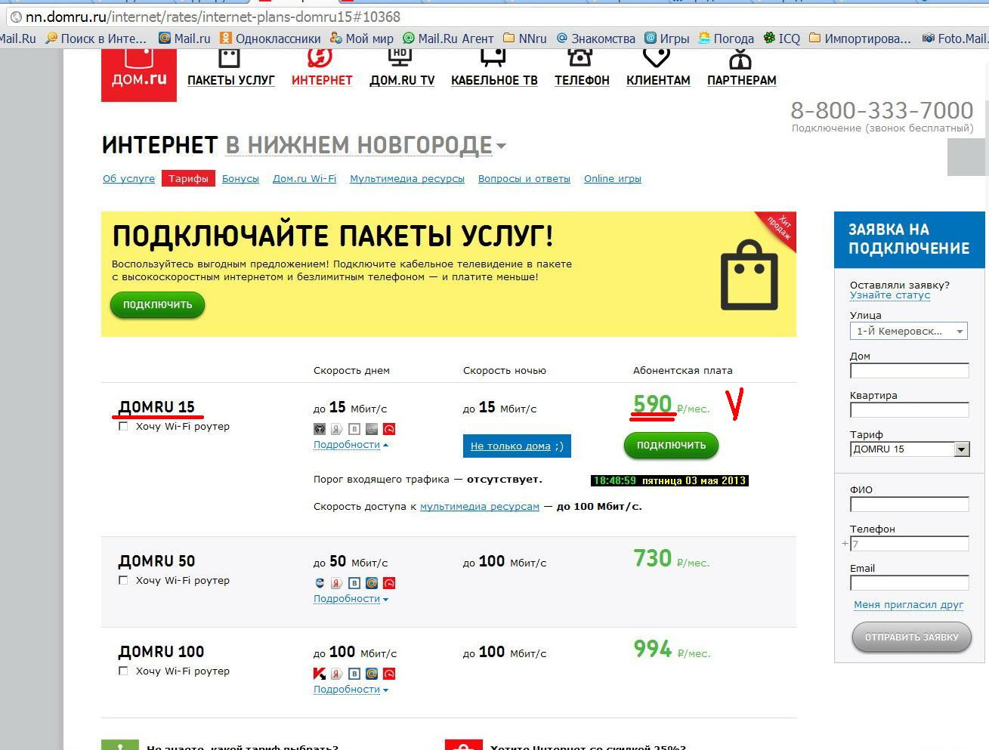Open the Online игры tab
Image resolution: width=989 pixels, height=750 pixels.
(613, 179)
